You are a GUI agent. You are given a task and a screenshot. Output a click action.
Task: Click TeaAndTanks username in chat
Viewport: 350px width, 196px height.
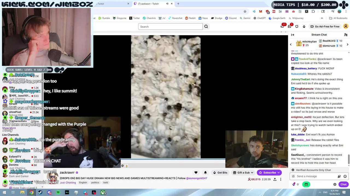click(x=307, y=59)
